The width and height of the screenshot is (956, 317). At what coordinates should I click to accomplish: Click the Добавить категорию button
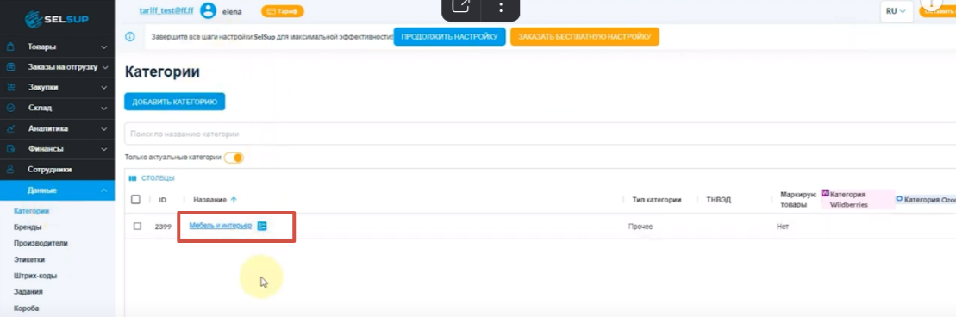coord(174,102)
